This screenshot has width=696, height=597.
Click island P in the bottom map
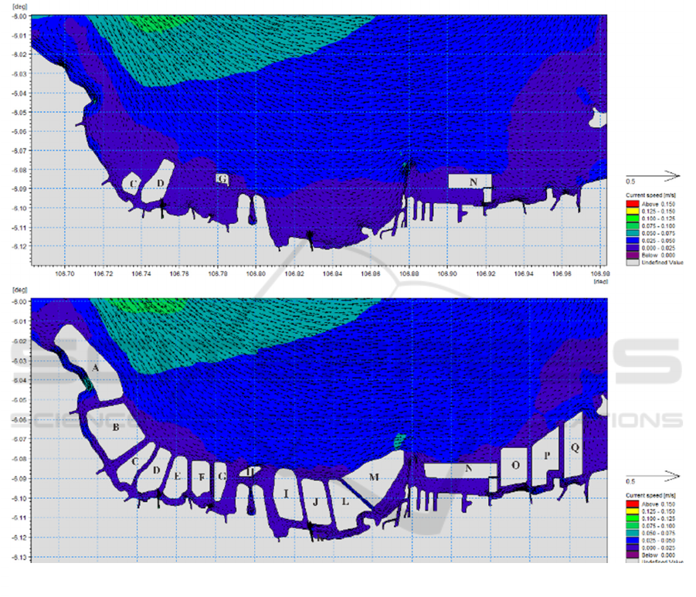547,456
